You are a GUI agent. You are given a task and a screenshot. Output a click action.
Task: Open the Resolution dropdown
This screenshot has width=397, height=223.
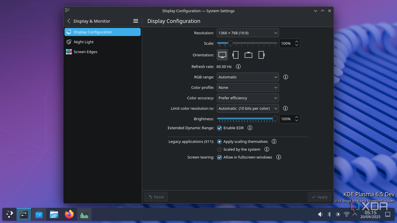point(248,33)
